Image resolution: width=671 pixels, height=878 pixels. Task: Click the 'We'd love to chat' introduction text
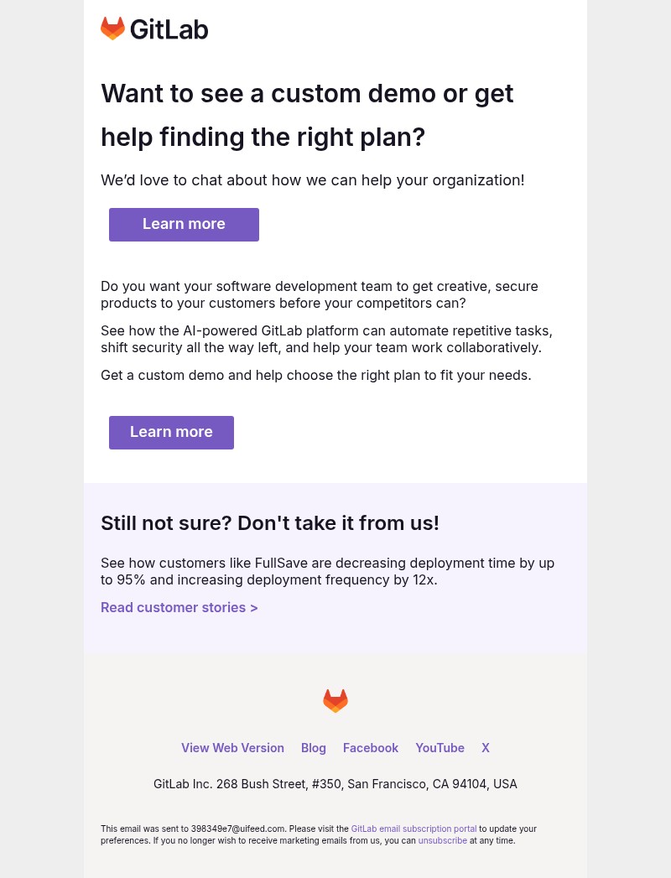pos(312,179)
